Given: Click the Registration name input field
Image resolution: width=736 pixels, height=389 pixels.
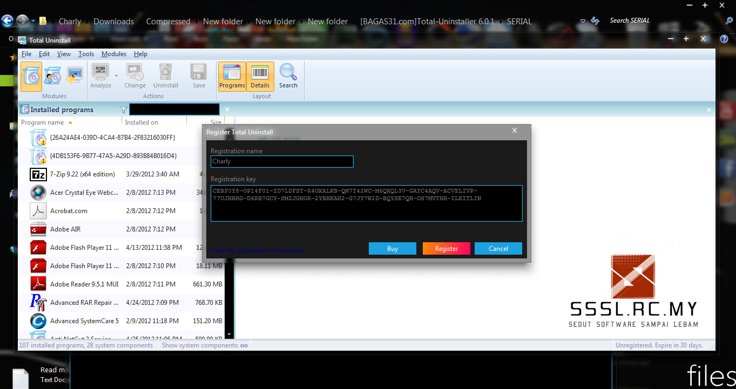Looking at the screenshot, I should click(x=282, y=161).
